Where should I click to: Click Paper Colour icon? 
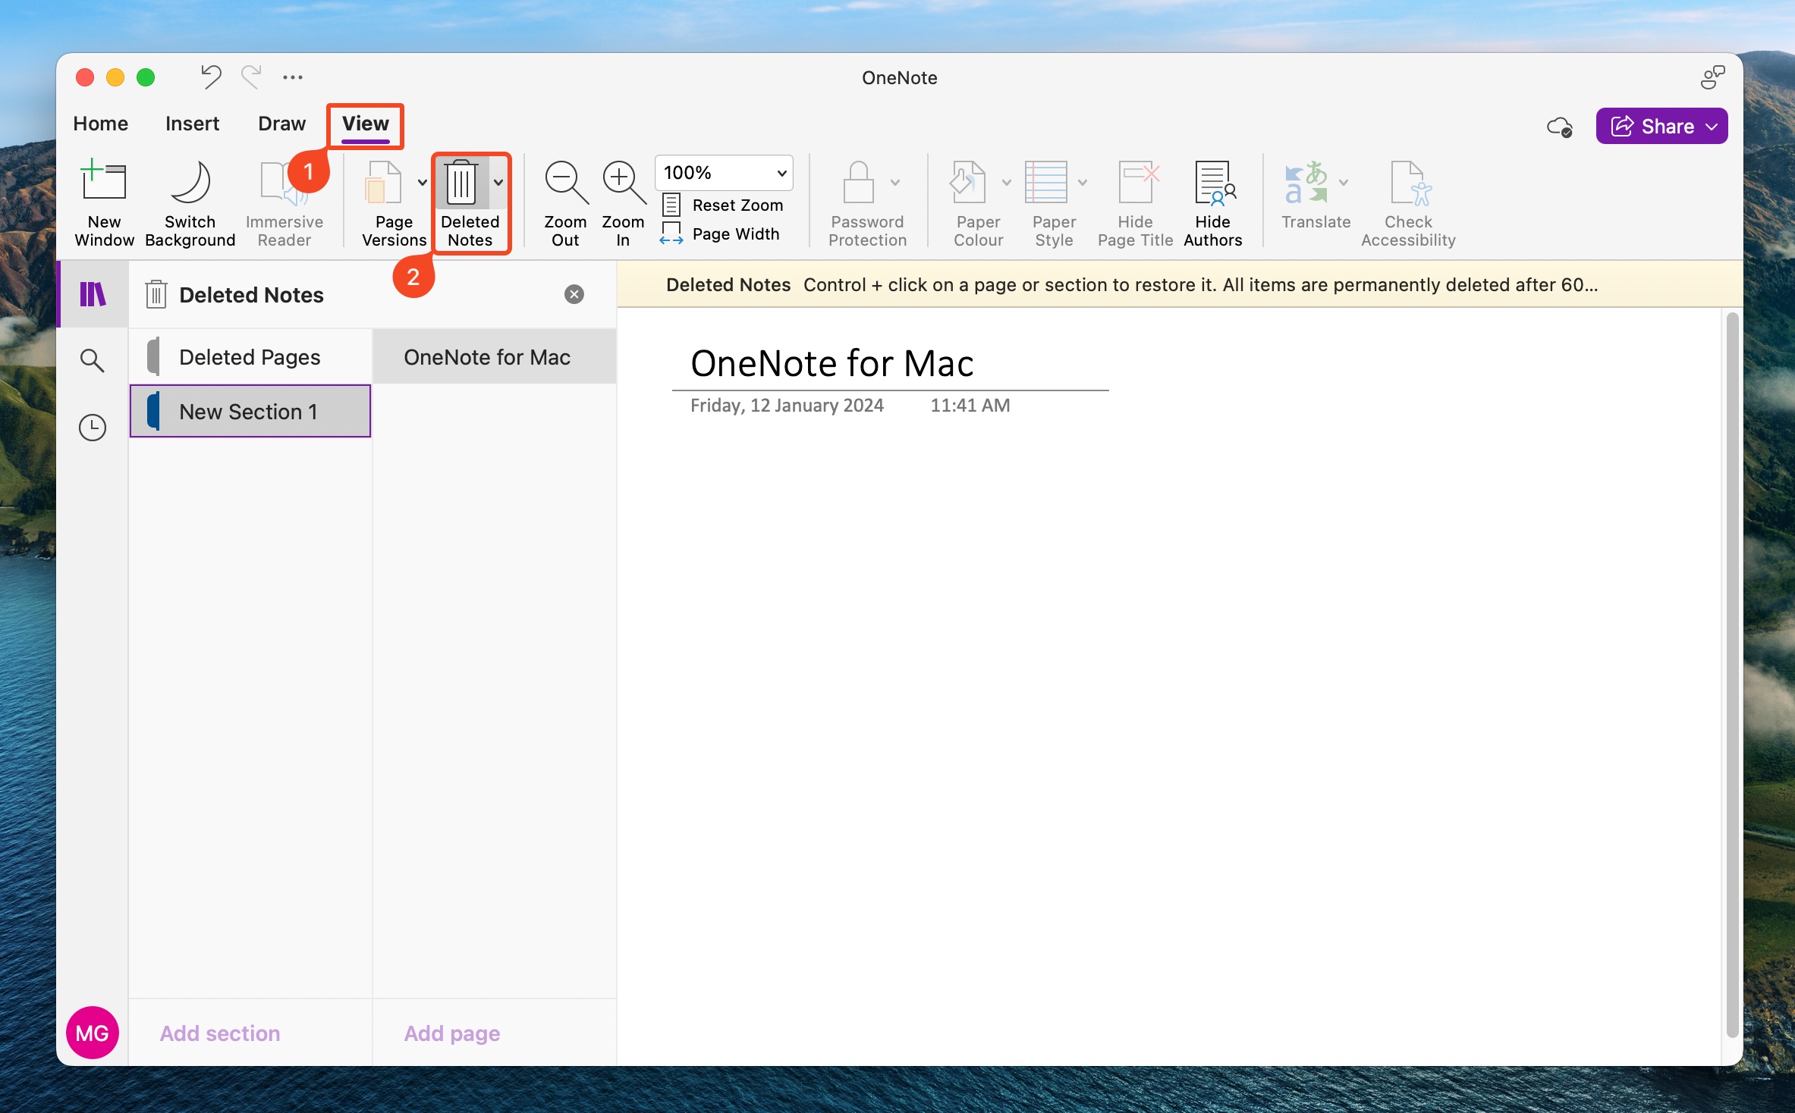[x=969, y=183]
